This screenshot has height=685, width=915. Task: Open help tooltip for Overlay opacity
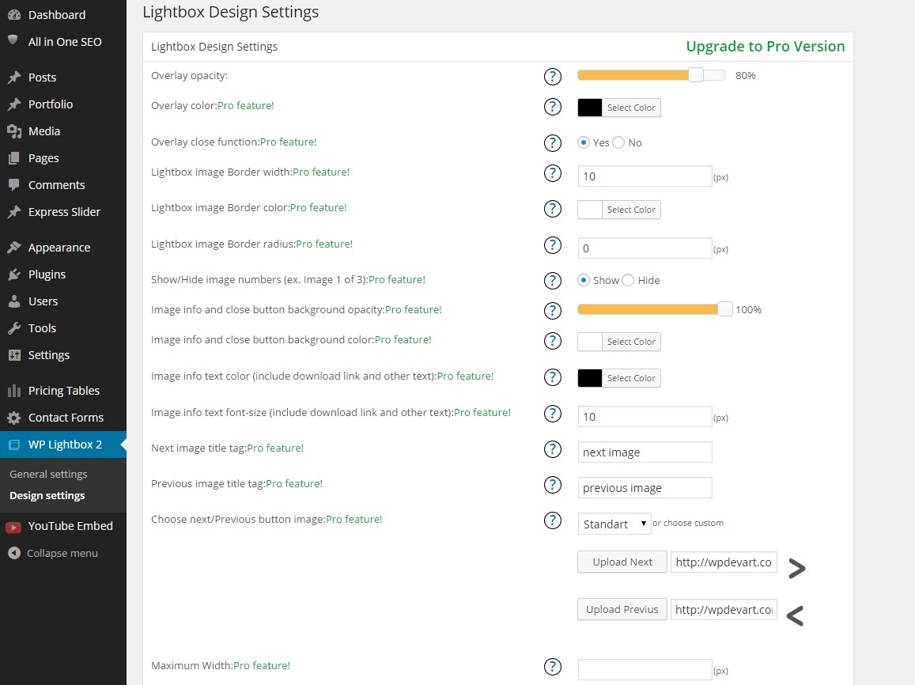pos(552,77)
